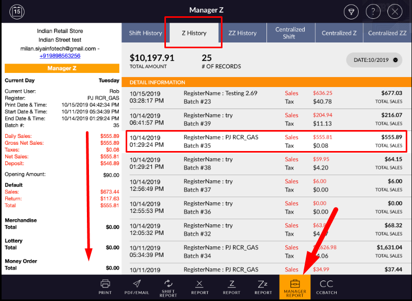The width and height of the screenshot is (412, 301).
Task: Open the filter funnel icon
Action: 351,12
